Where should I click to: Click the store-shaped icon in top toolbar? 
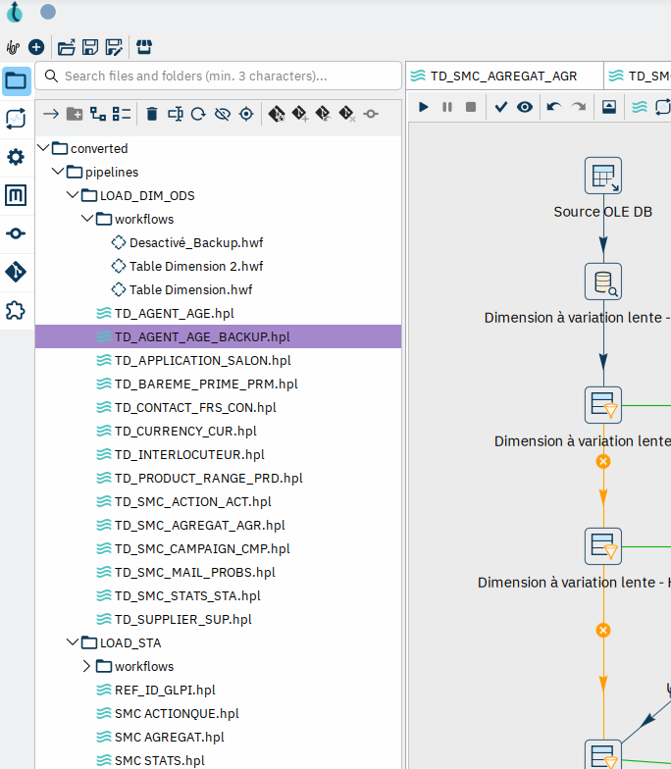pos(143,47)
